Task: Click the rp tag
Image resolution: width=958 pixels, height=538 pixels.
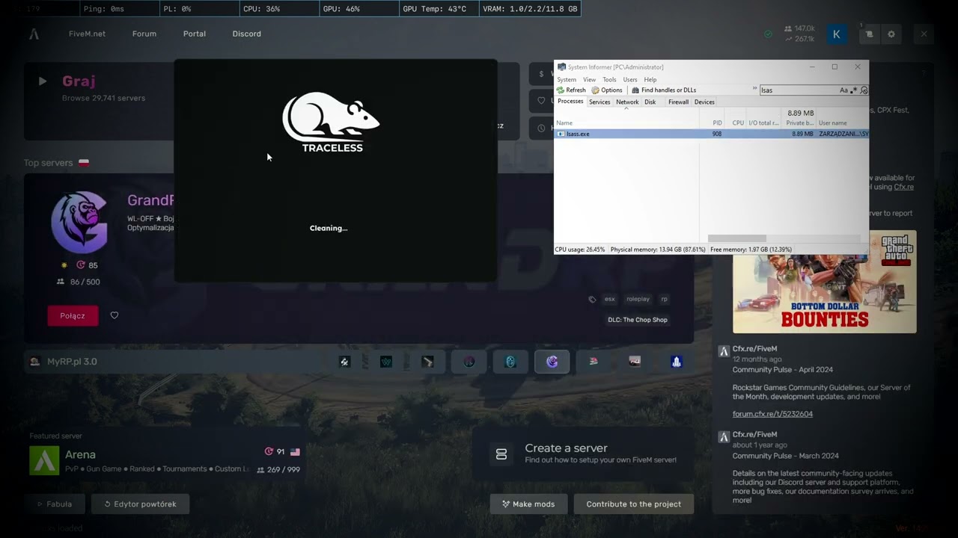Action: pos(664,299)
